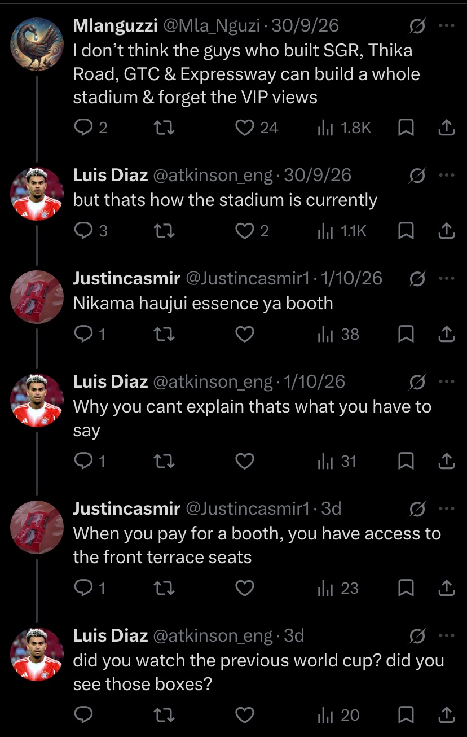Open Luis Diaz avatar on the world cup tweet
The height and width of the screenshot is (737, 467).
click(x=37, y=654)
